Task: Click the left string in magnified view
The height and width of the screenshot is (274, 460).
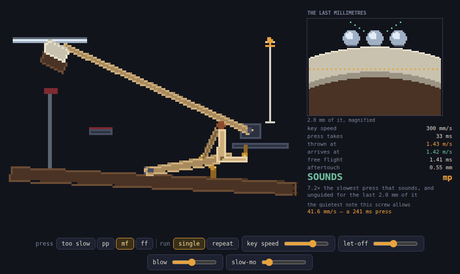Action: pyautogui.click(x=351, y=39)
